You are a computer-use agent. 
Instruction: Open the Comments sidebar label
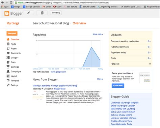[16, 53]
